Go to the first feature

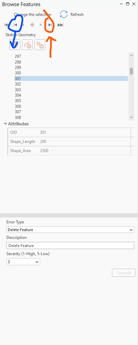pyautogui.click(x=7, y=25)
